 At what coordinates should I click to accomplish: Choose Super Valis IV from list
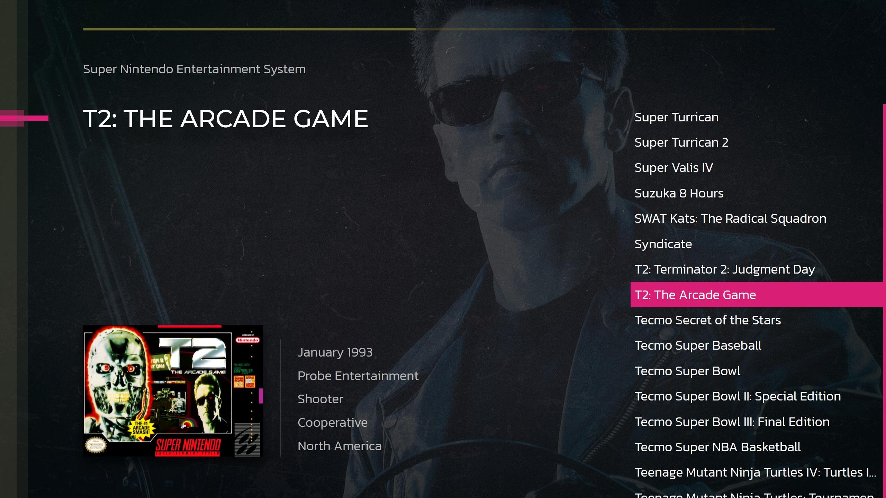(673, 168)
